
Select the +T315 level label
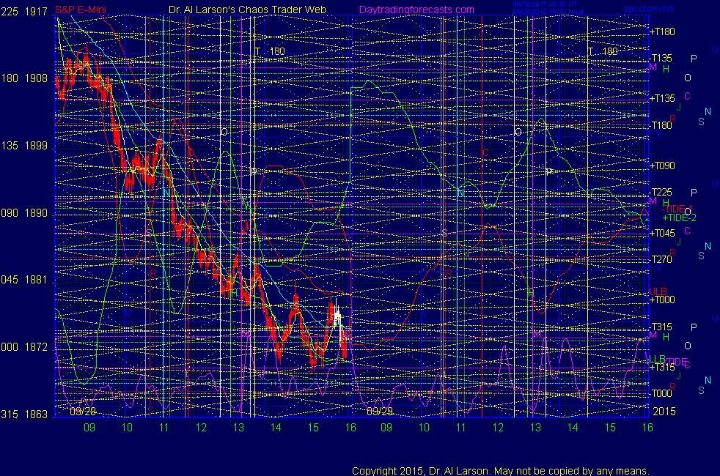tap(662, 367)
